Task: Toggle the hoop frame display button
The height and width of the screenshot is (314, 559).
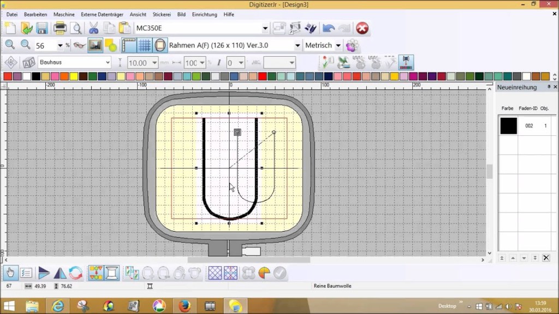Action: point(160,45)
